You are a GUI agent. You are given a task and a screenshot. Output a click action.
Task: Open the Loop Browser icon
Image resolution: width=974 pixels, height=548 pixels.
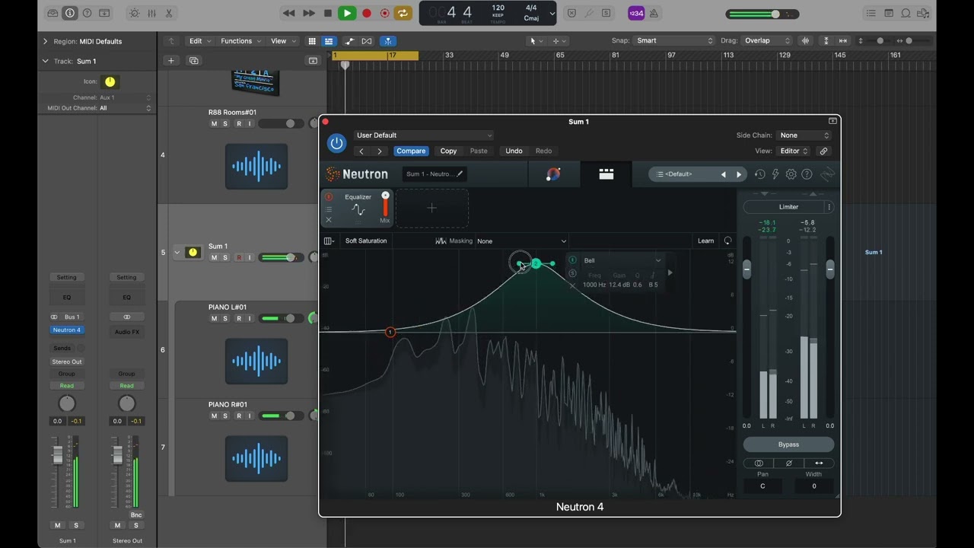pos(906,13)
